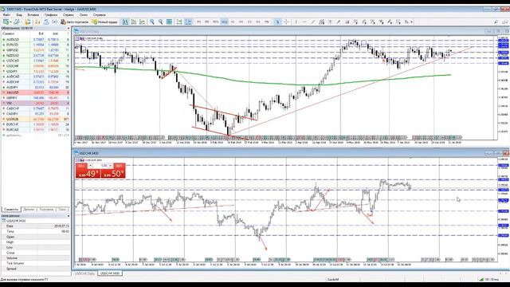Select the horizontal line drawing tool
Image resolution: width=510 pixels, height=287 pixels.
click(x=304, y=22)
